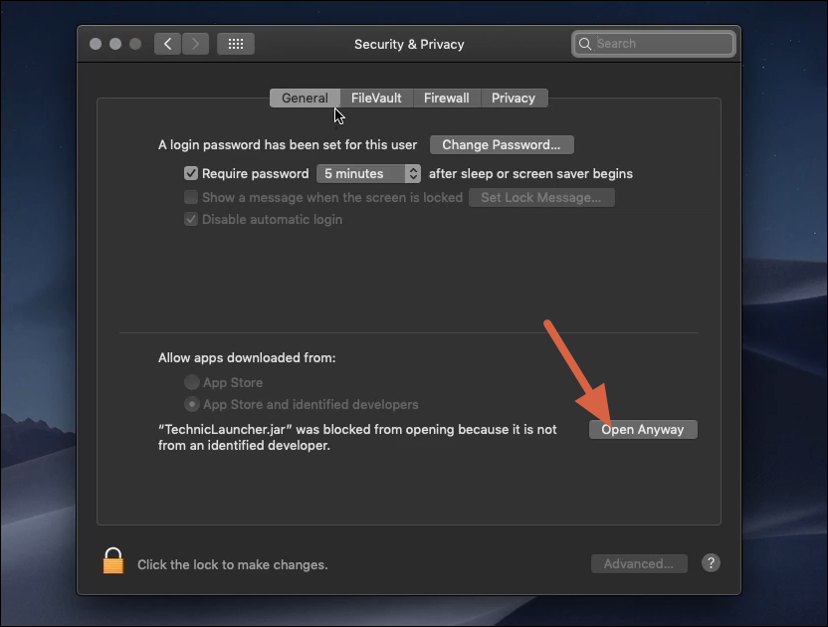The width and height of the screenshot is (828, 627).
Task: Switch to the FileVault tab
Action: pos(375,98)
